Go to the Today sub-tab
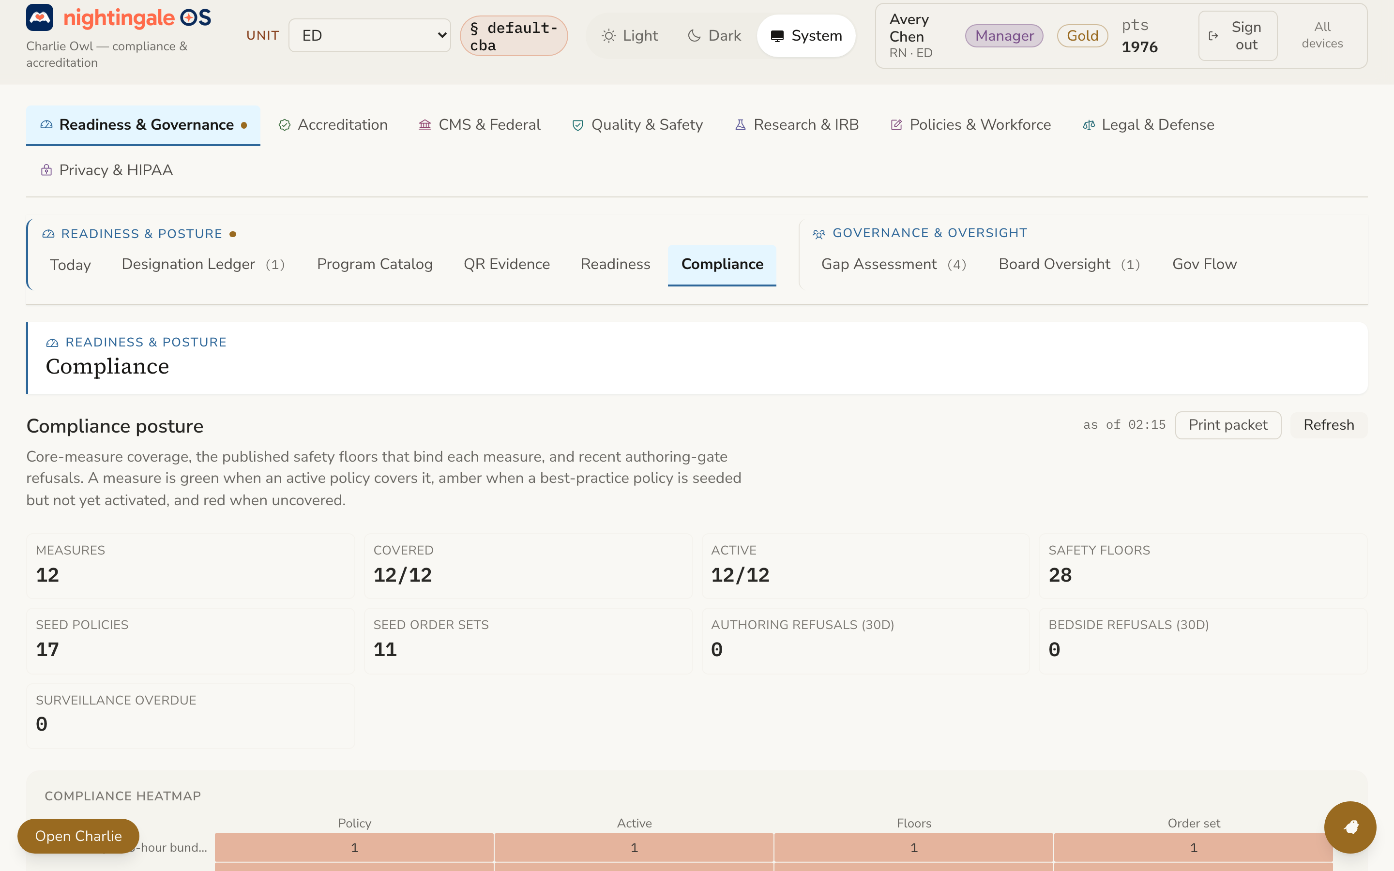Image resolution: width=1394 pixels, height=871 pixels. tap(70, 264)
